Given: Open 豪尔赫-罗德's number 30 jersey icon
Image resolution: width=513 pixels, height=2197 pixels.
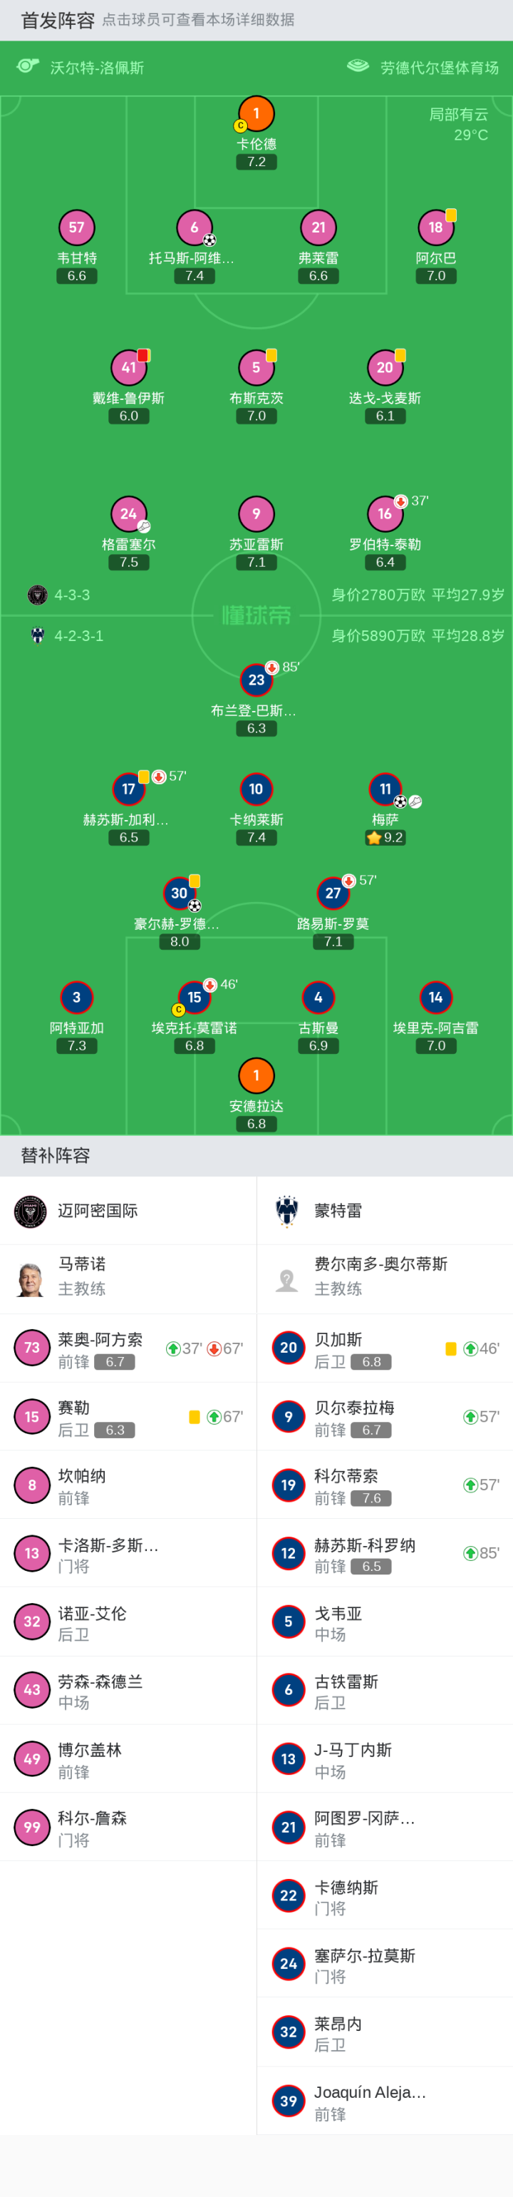Looking at the screenshot, I should click(x=179, y=893).
